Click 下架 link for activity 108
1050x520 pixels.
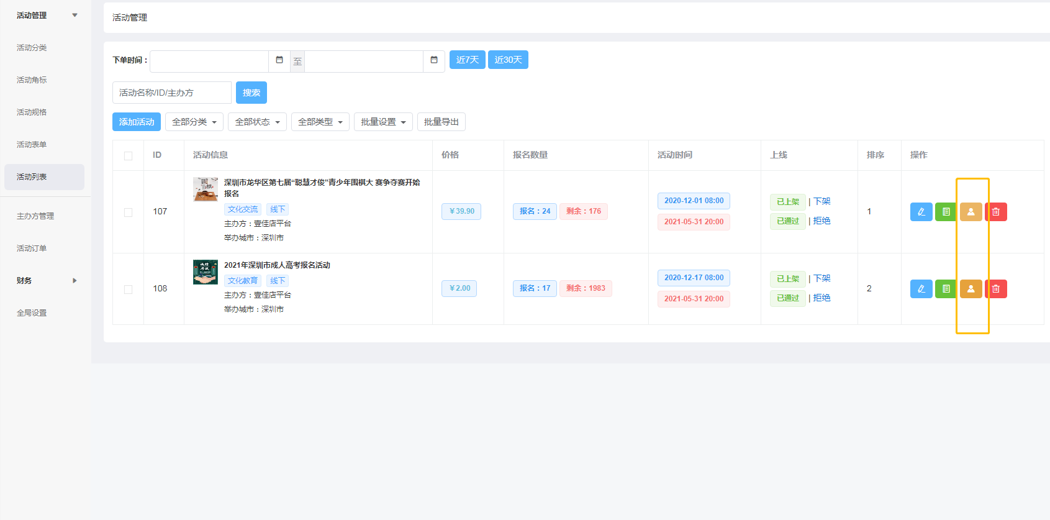(x=822, y=278)
